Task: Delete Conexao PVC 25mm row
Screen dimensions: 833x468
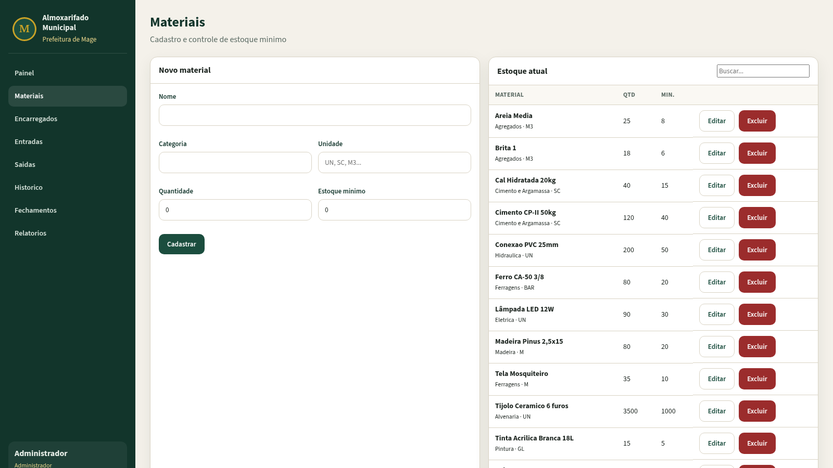Action: tap(757, 250)
